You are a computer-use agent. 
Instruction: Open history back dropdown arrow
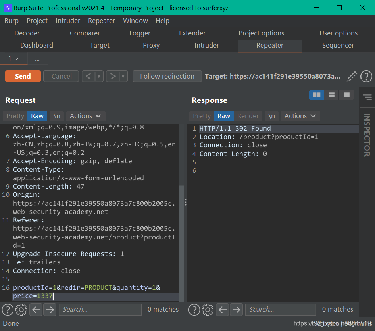[99, 76]
